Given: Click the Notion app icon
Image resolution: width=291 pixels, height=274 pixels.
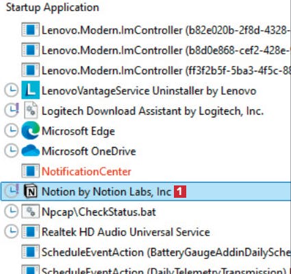Looking at the screenshot, I should (30, 192).
